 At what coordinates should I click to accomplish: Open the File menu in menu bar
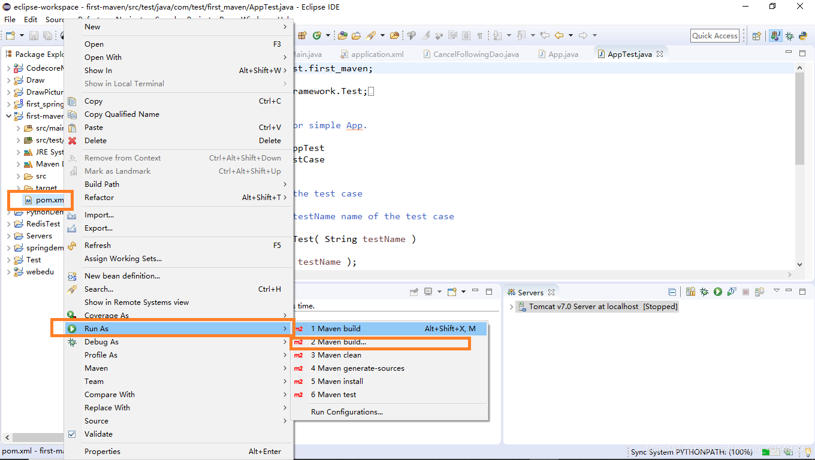coord(10,19)
